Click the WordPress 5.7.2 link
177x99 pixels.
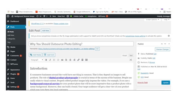(37, 24)
